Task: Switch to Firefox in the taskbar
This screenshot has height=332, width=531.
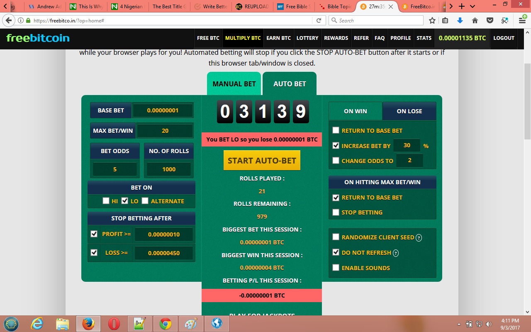Action: click(x=88, y=324)
